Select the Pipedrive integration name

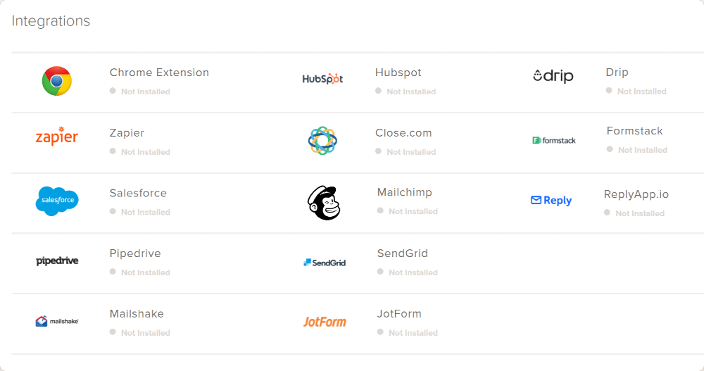[x=135, y=253]
